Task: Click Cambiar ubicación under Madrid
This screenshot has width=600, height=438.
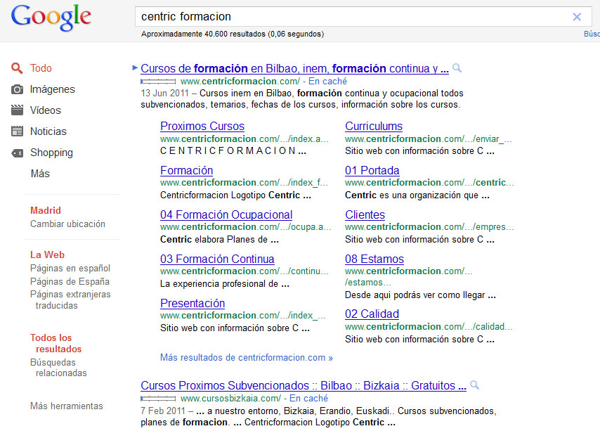Action: (67, 224)
